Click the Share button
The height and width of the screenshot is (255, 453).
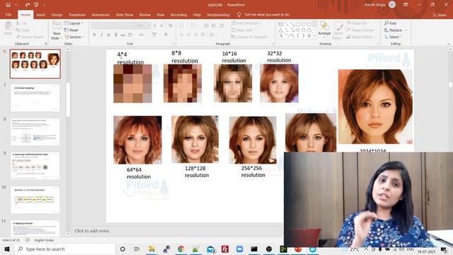click(440, 15)
